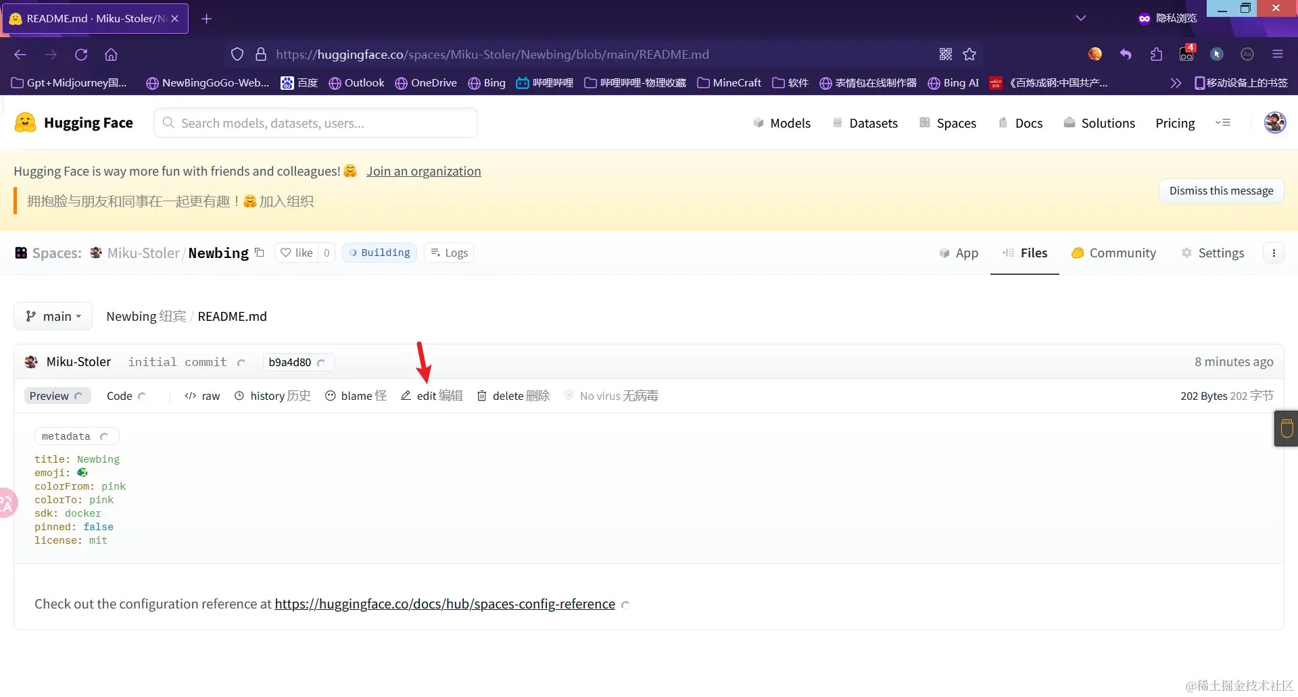Switch to Code view
1298x697 pixels.
[x=126, y=396]
